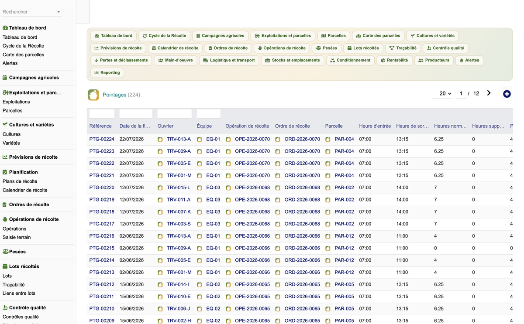
Task: Click worker icon beside TRV-014-I
Action: (x=160, y=284)
